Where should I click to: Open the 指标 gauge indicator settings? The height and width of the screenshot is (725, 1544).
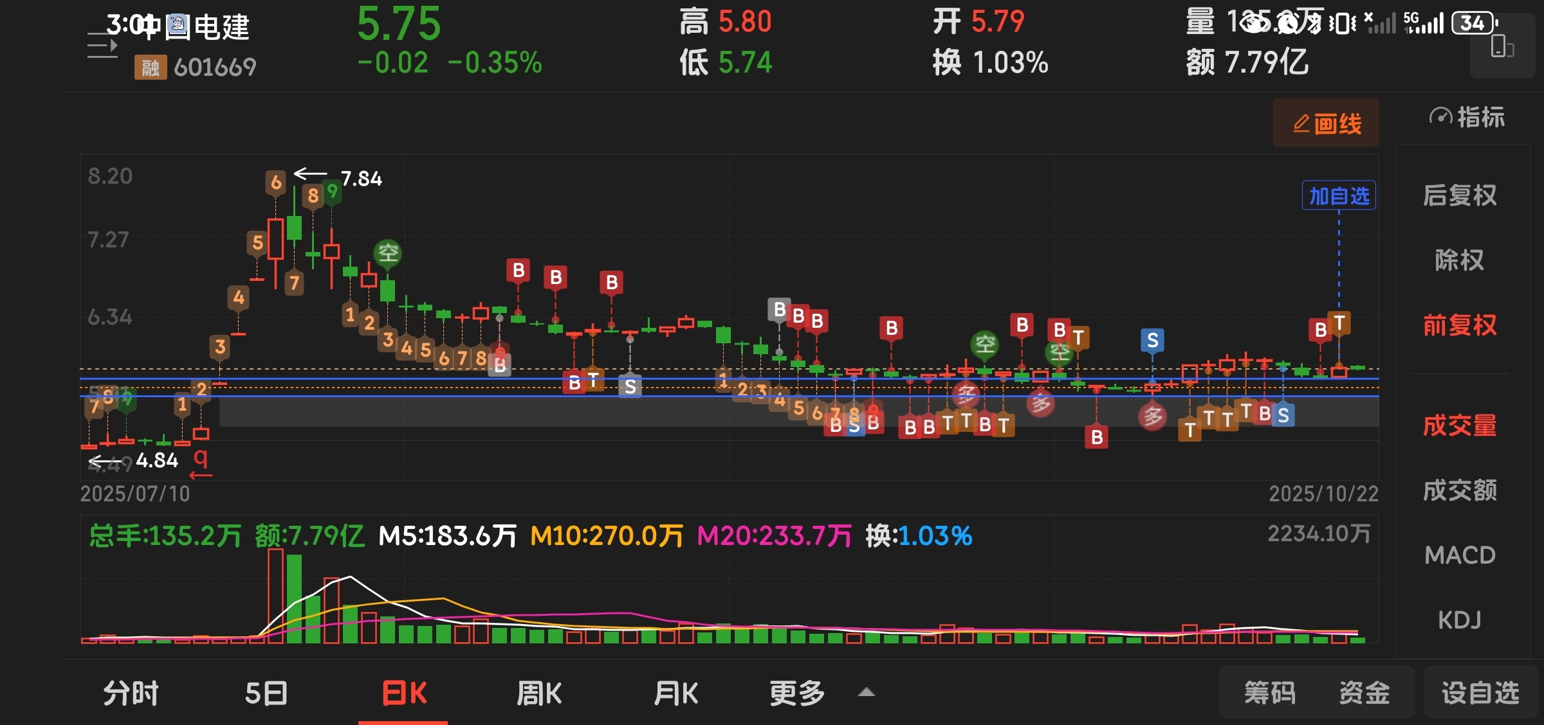pos(1467,118)
